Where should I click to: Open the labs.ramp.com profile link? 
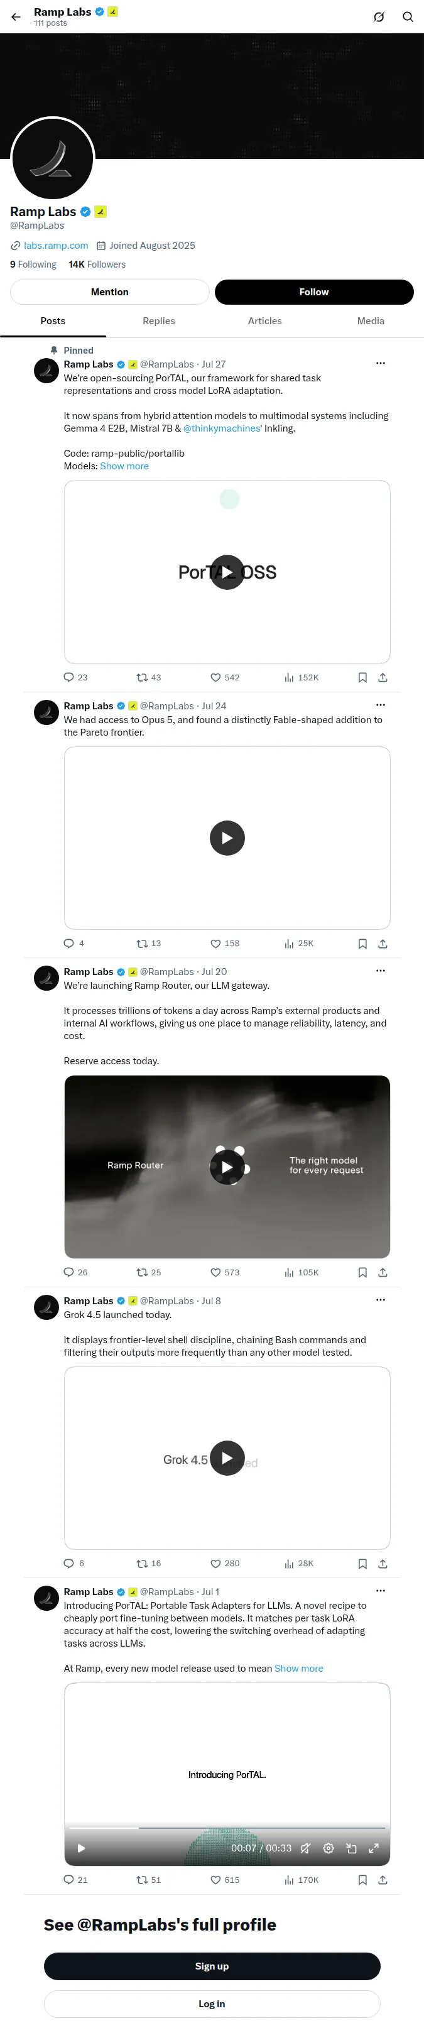click(56, 246)
